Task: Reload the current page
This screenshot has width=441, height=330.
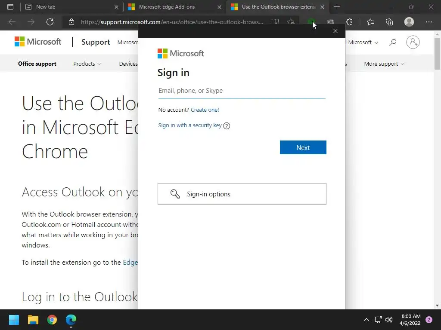Action: pos(50,22)
